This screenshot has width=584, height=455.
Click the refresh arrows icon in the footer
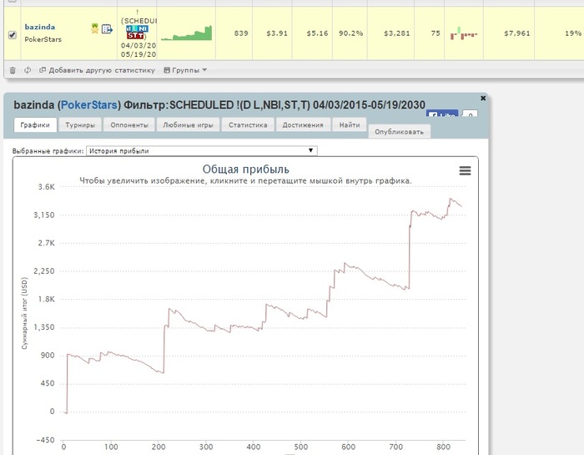pos(28,70)
